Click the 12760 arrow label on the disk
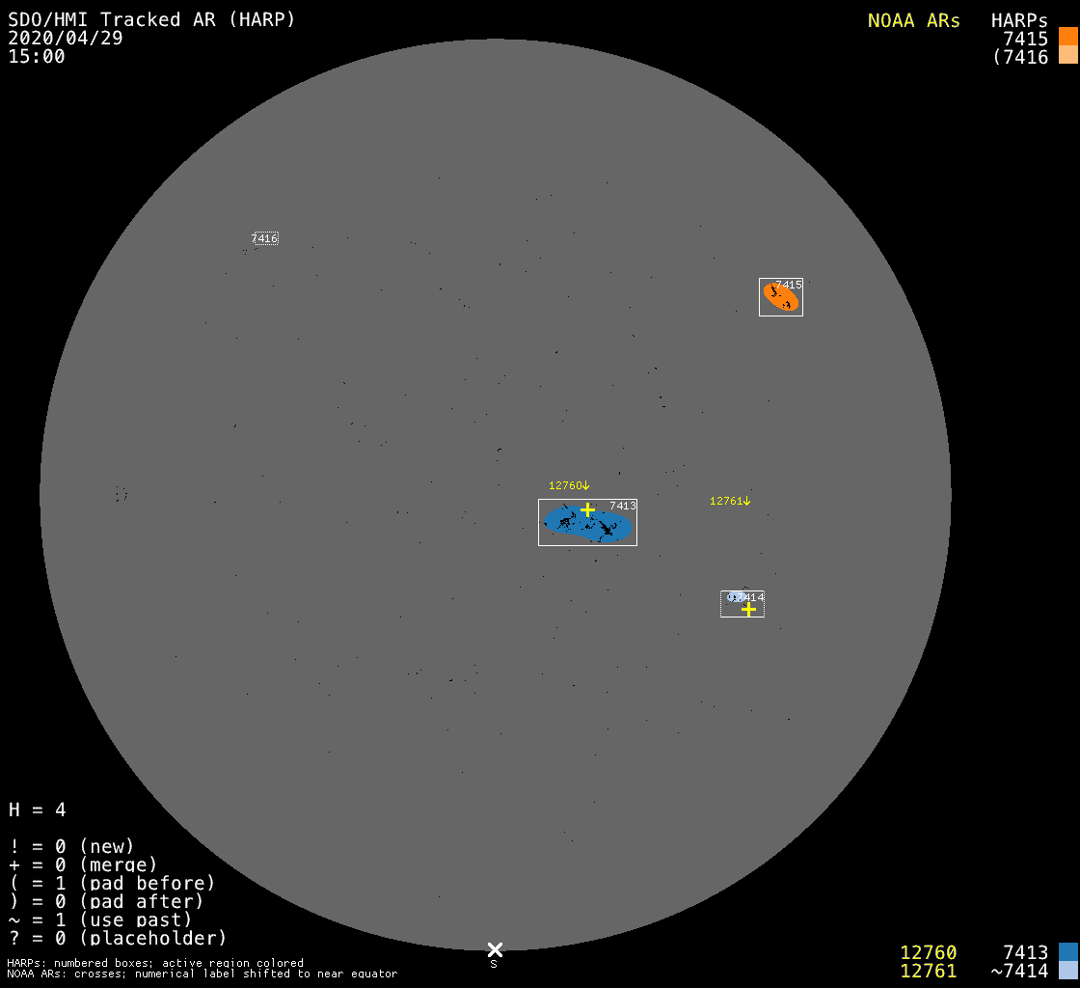Screen dimensions: 1080x988 pos(569,485)
